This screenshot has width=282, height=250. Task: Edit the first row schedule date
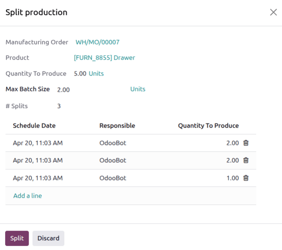38,143
